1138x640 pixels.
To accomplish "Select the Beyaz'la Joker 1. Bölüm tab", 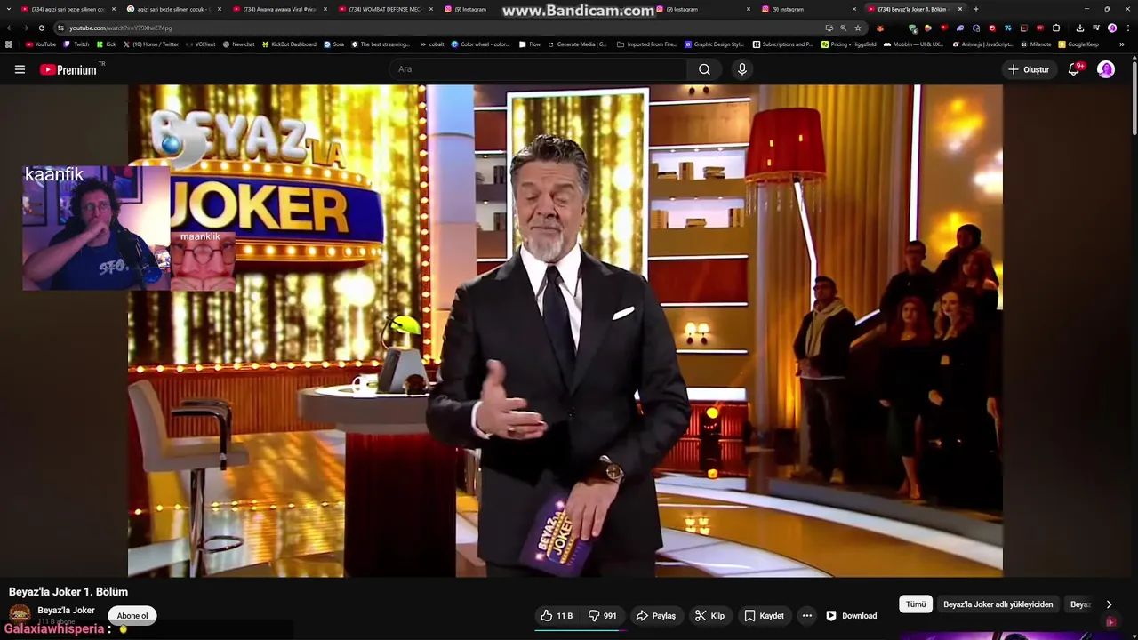I will (916, 9).
